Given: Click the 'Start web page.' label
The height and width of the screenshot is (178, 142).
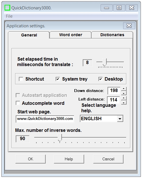Looking at the screenshot, I should pos(34,112).
